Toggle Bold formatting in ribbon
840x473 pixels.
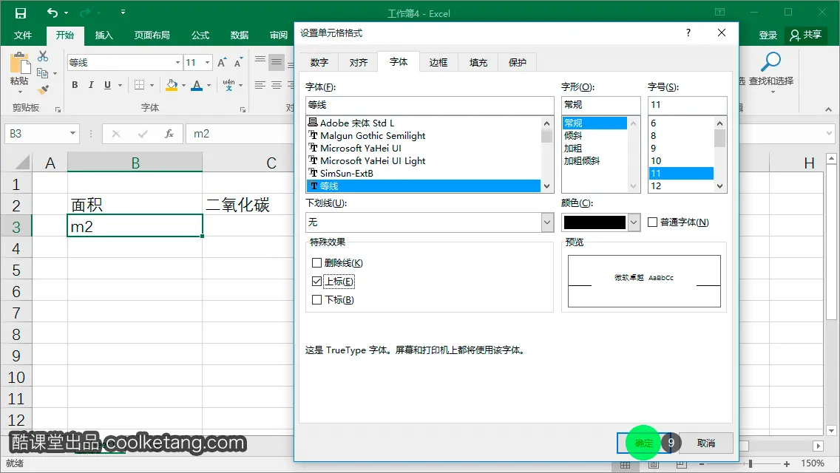pyautogui.click(x=75, y=85)
